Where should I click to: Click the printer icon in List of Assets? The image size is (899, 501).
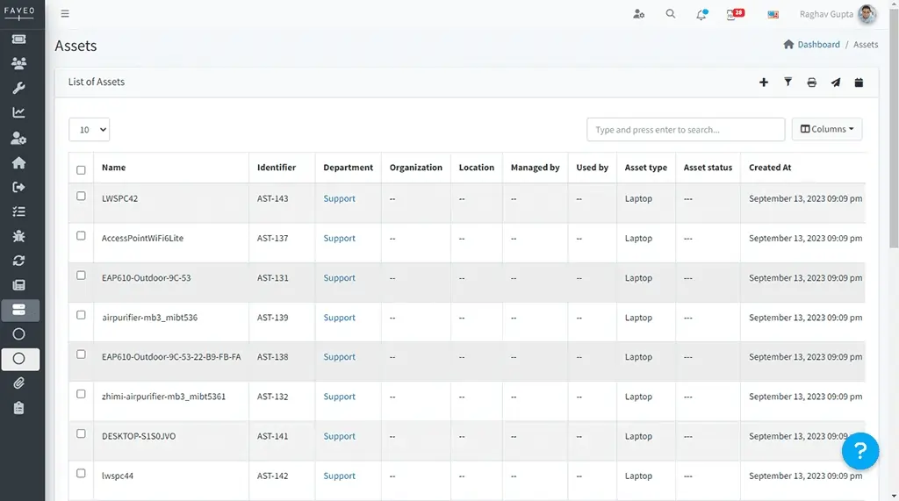[812, 82]
